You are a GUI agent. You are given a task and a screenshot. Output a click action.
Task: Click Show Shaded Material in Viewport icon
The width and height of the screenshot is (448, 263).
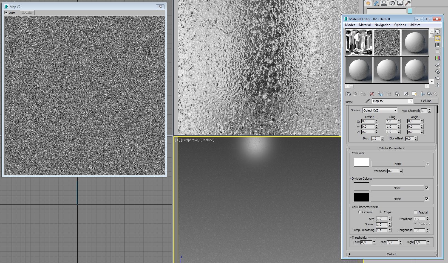click(414, 94)
